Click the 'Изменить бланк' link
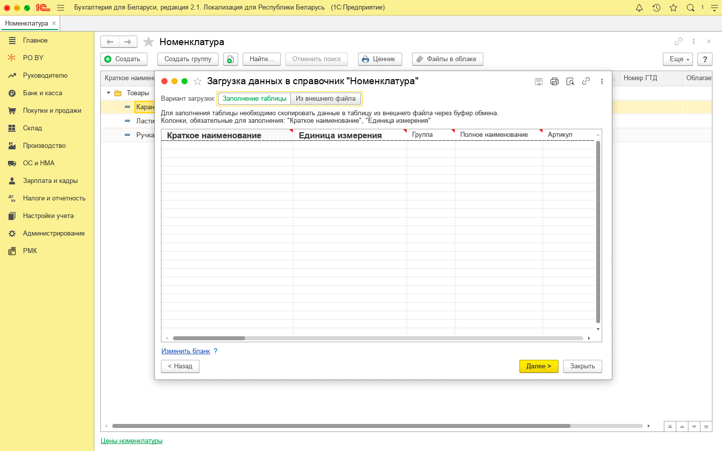Viewport: 722px width, 451px height. [186, 351]
